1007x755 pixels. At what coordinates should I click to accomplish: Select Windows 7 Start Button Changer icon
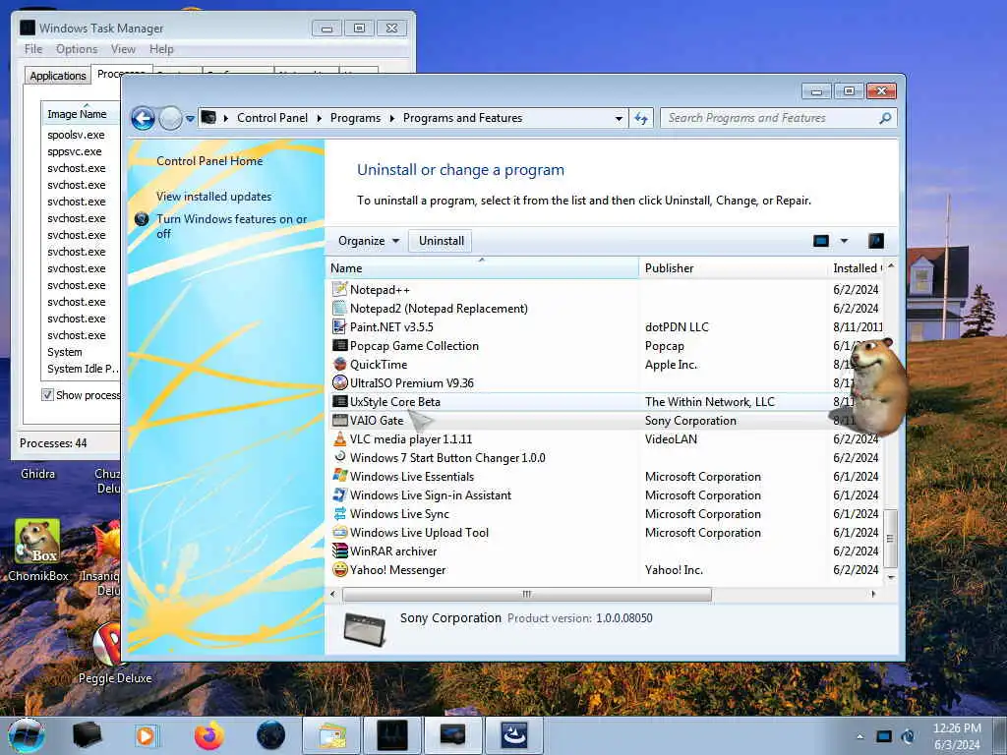click(x=339, y=457)
